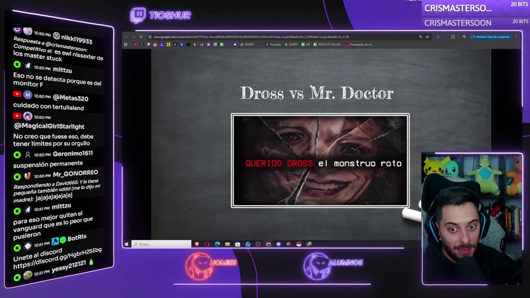Open the zoom magnifier in address bar
Viewport: 530px width, 298px height.
(x=420, y=37)
